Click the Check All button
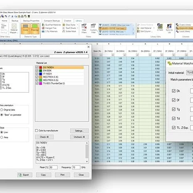The width and height of the screenshot is (193, 193). pyautogui.click(x=45, y=137)
